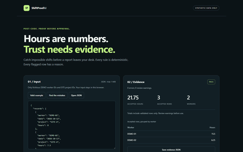Click the PASS status badge
243x152 pixels.
(211, 82)
